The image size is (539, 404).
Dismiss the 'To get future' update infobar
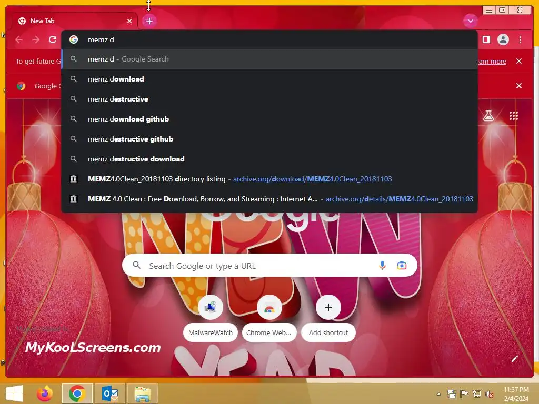coord(518,61)
